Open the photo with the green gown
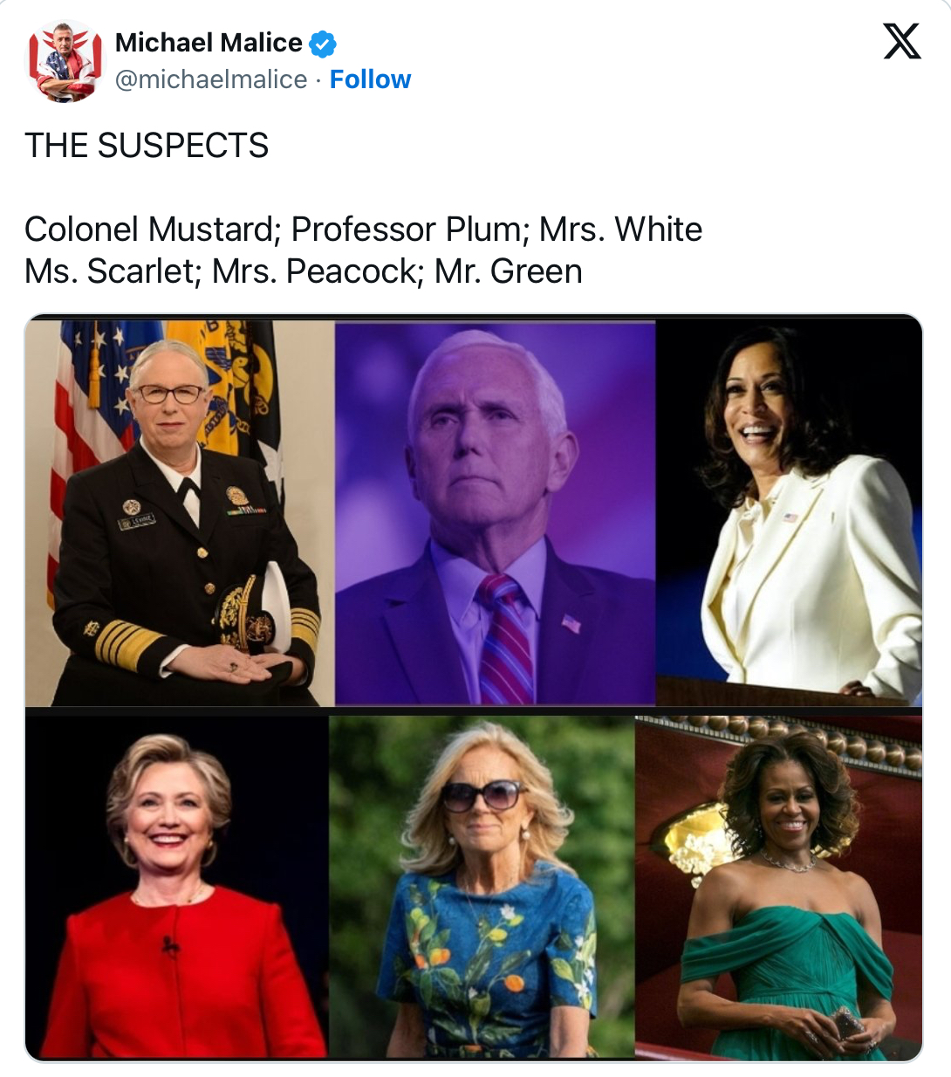Screen dimensions: 951x1077 pos(778,888)
